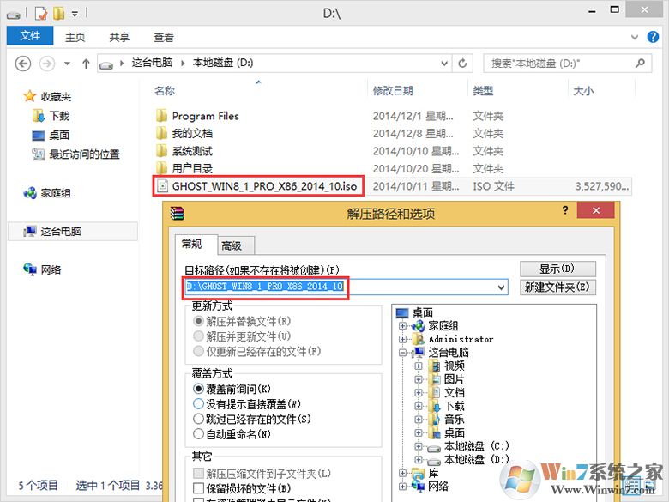Select 仅更新已经存在的文件(F) radio button
Screen dimensions: 669x502
pyautogui.click(x=198, y=351)
